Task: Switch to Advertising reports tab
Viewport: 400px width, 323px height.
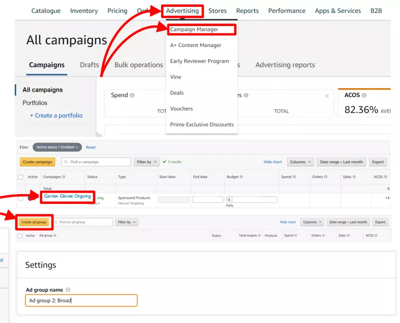Action: point(285,65)
